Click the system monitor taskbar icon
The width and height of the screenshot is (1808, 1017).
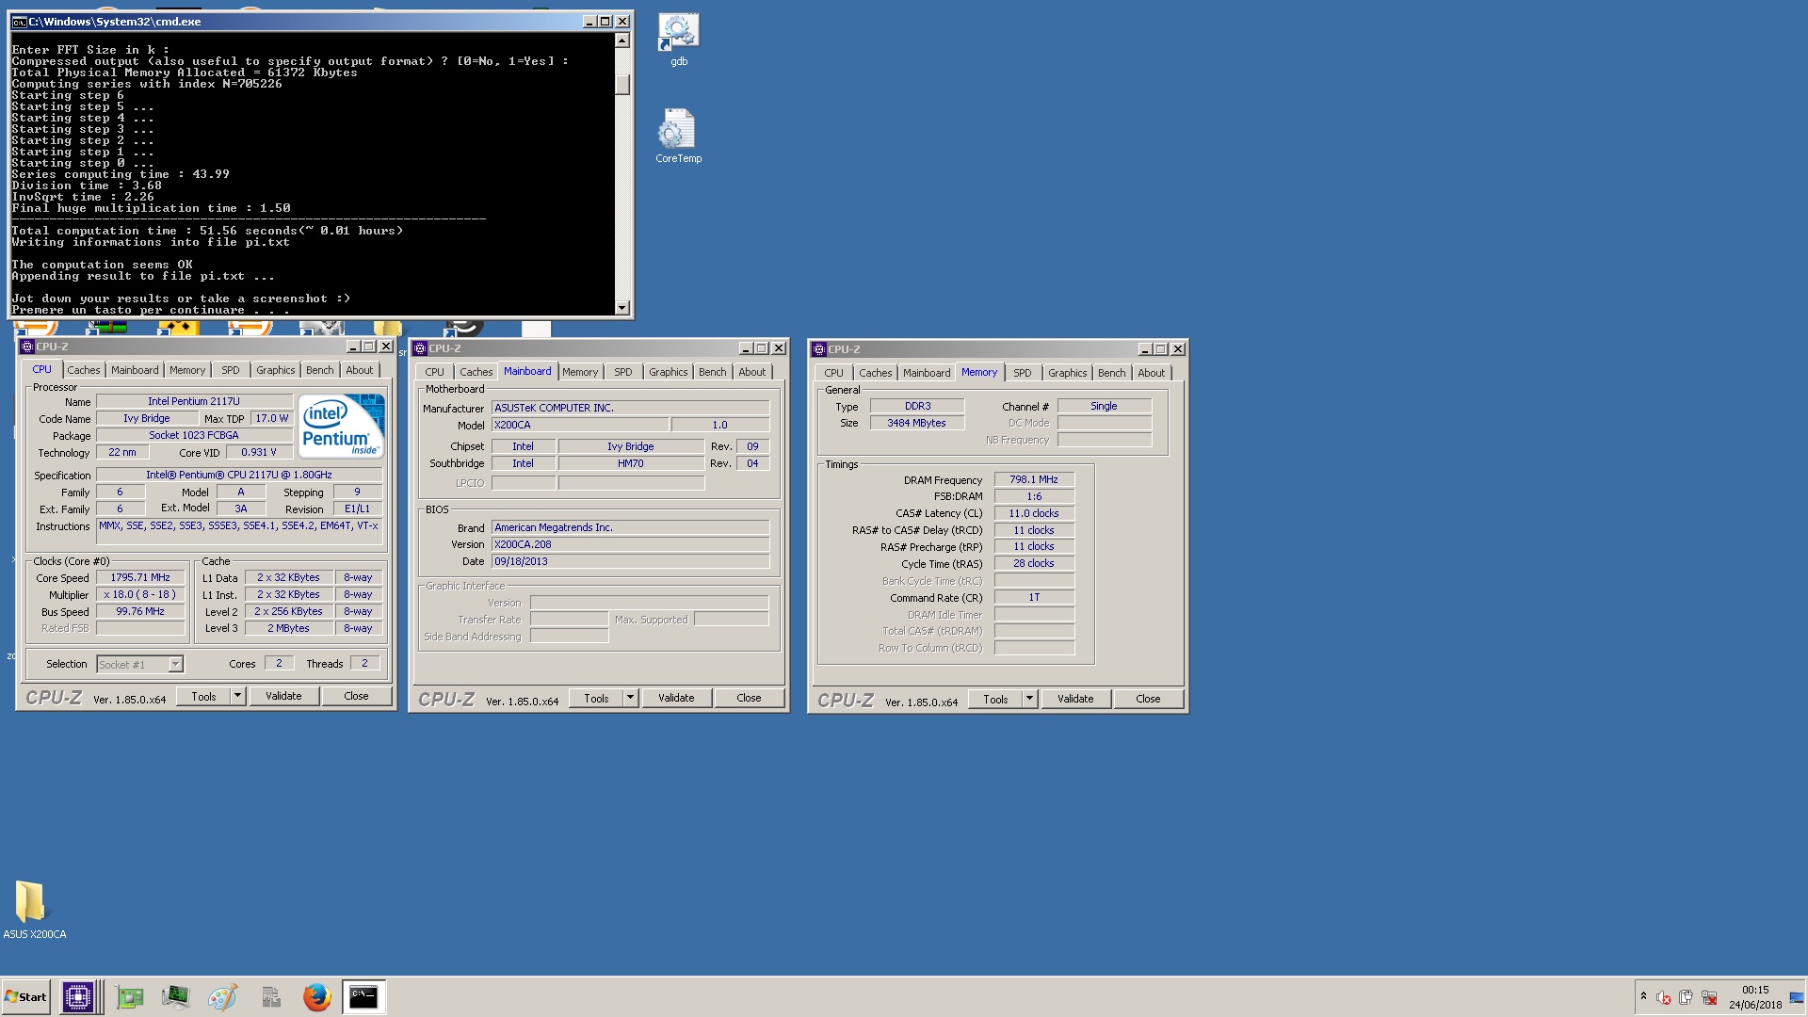(x=175, y=997)
